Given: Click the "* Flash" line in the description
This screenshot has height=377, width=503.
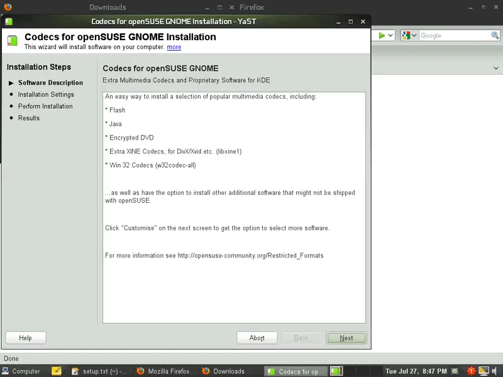Looking at the screenshot, I should [x=115, y=111].
